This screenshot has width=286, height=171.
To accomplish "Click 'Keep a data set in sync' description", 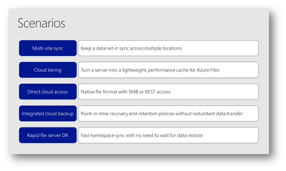I will pos(169,48).
